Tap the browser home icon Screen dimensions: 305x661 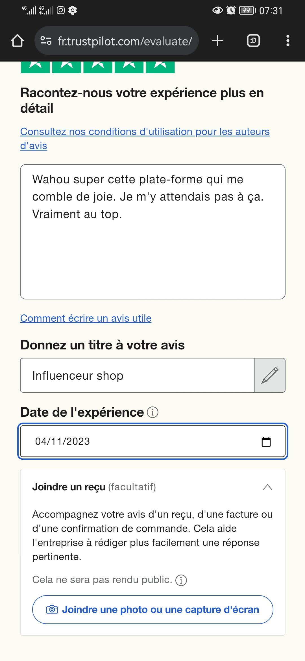coord(17,41)
